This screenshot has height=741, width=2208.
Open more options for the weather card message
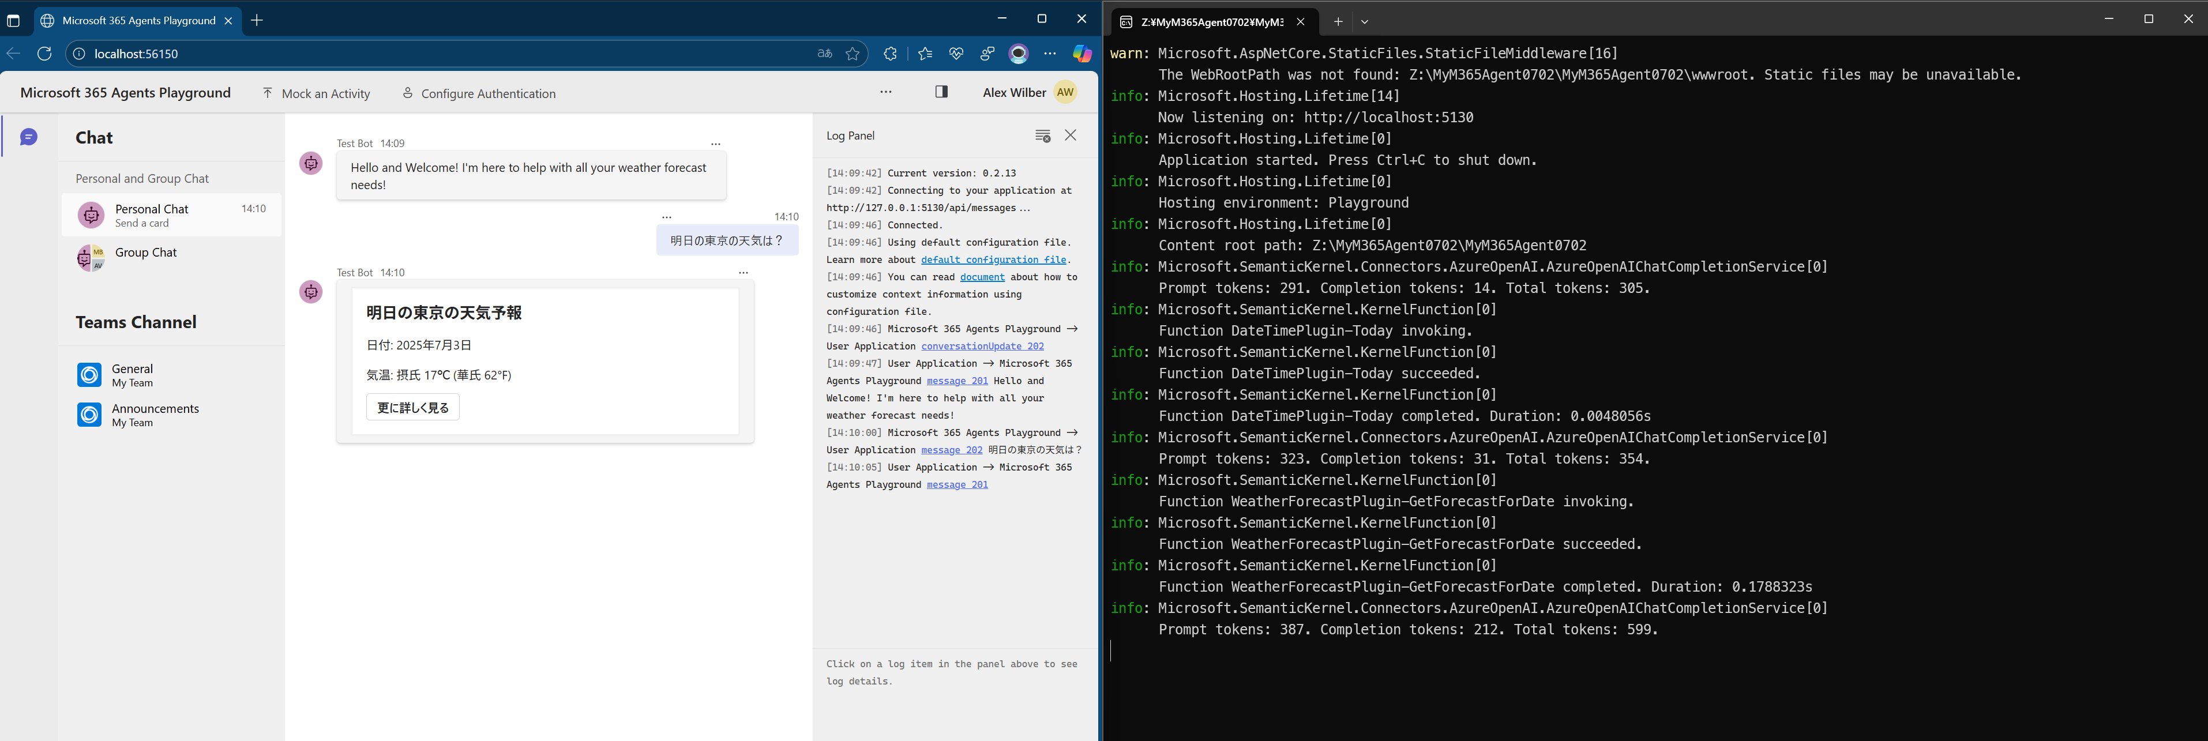point(743,272)
